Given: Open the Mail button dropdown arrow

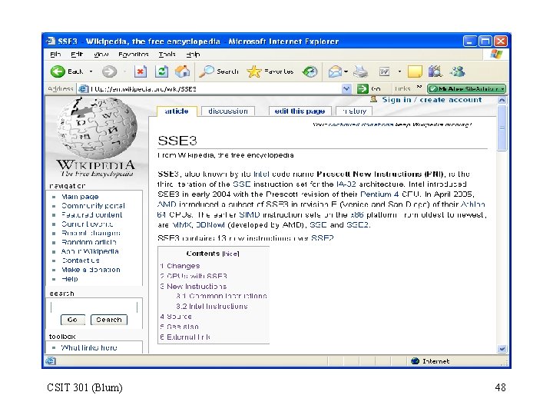Looking at the screenshot, I should click(346, 71).
